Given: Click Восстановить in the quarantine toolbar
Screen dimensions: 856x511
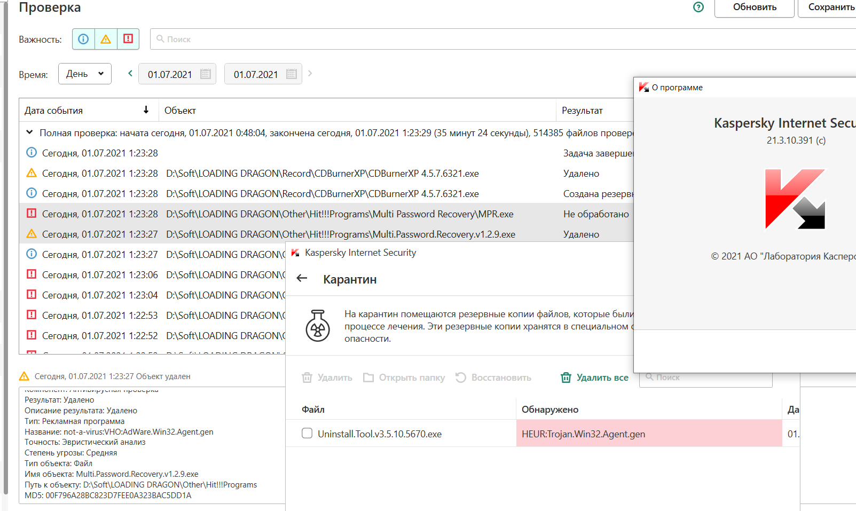Looking at the screenshot, I should click(493, 378).
